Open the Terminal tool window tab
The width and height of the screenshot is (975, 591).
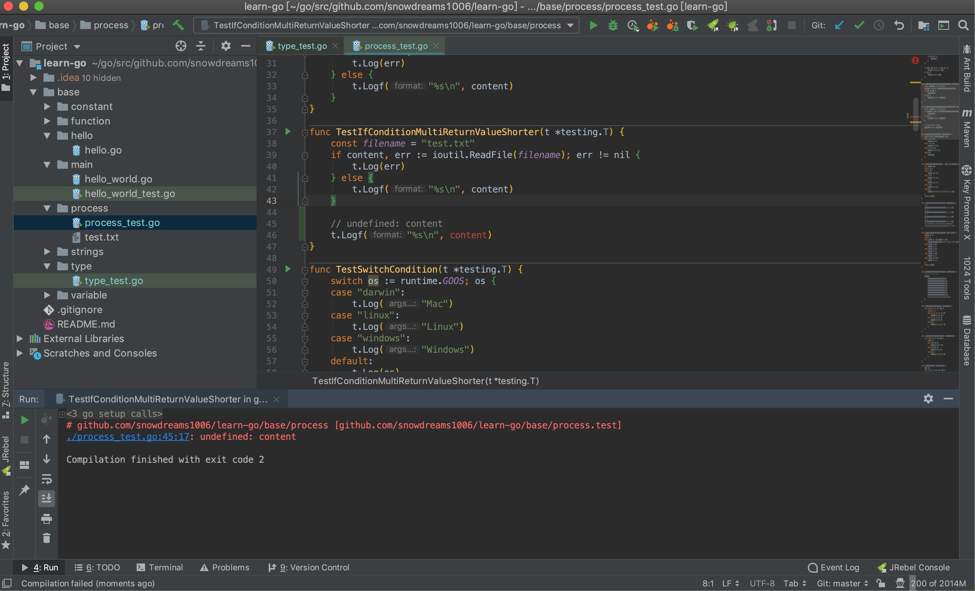pos(160,567)
